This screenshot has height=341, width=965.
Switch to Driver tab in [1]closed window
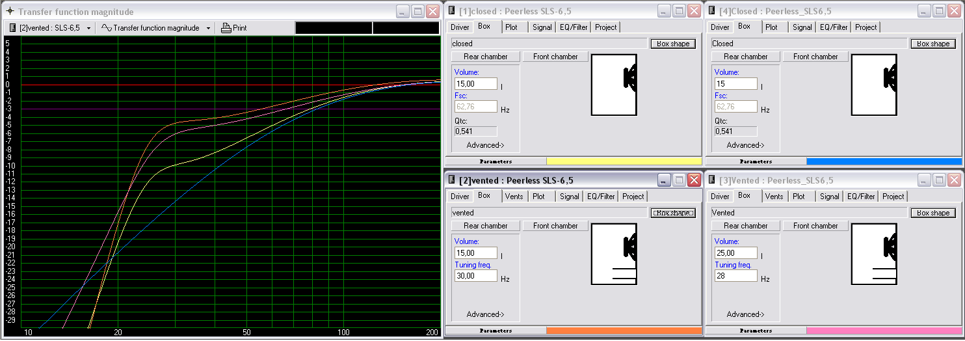460,27
